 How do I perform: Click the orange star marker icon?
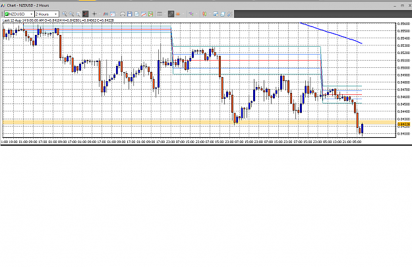tap(178, 14)
